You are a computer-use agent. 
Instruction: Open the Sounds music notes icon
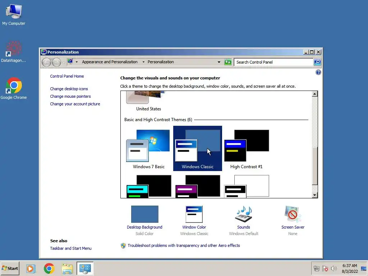tap(244, 214)
